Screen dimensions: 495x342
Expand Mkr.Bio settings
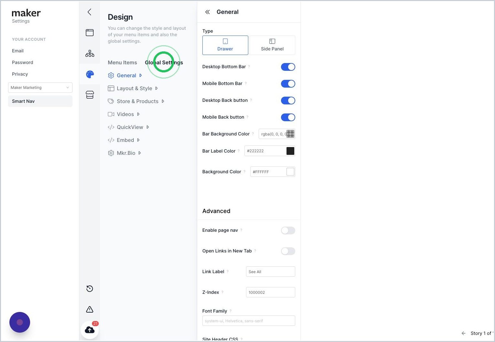pyautogui.click(x=124, y=153)
